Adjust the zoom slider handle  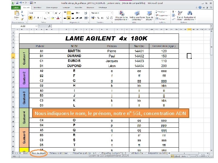pos(197,156)
